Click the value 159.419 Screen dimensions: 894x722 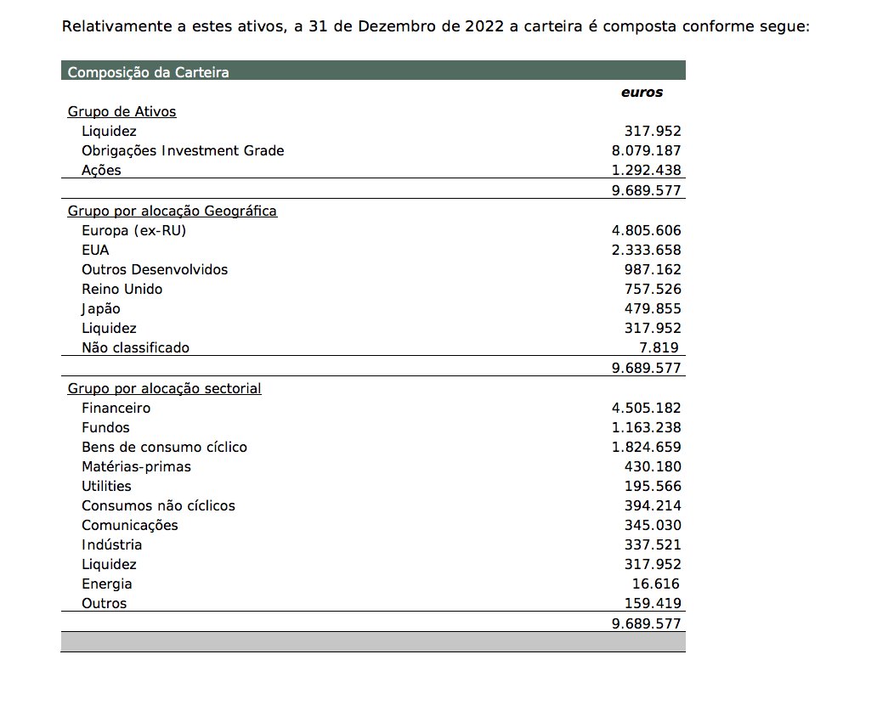tap(653, 603)
